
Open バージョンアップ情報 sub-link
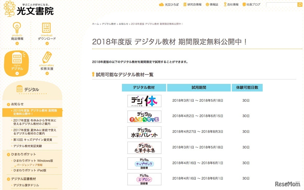[x=29, y=165]
